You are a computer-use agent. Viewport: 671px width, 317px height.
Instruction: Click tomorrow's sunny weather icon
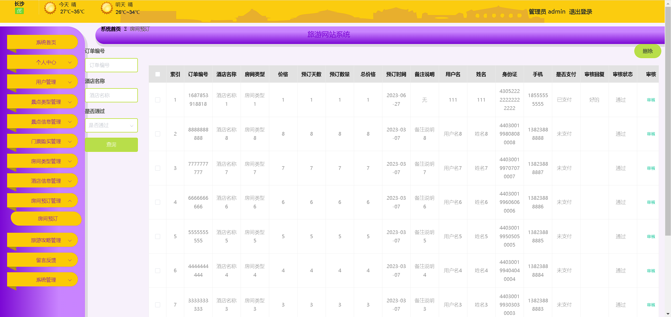(106, 8)
